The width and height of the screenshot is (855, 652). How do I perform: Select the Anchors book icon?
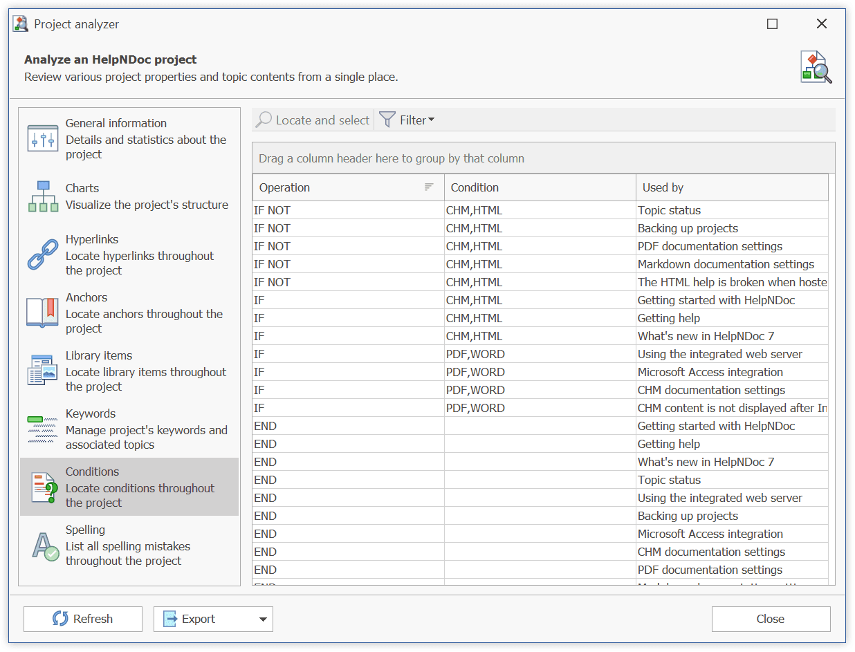43,313
